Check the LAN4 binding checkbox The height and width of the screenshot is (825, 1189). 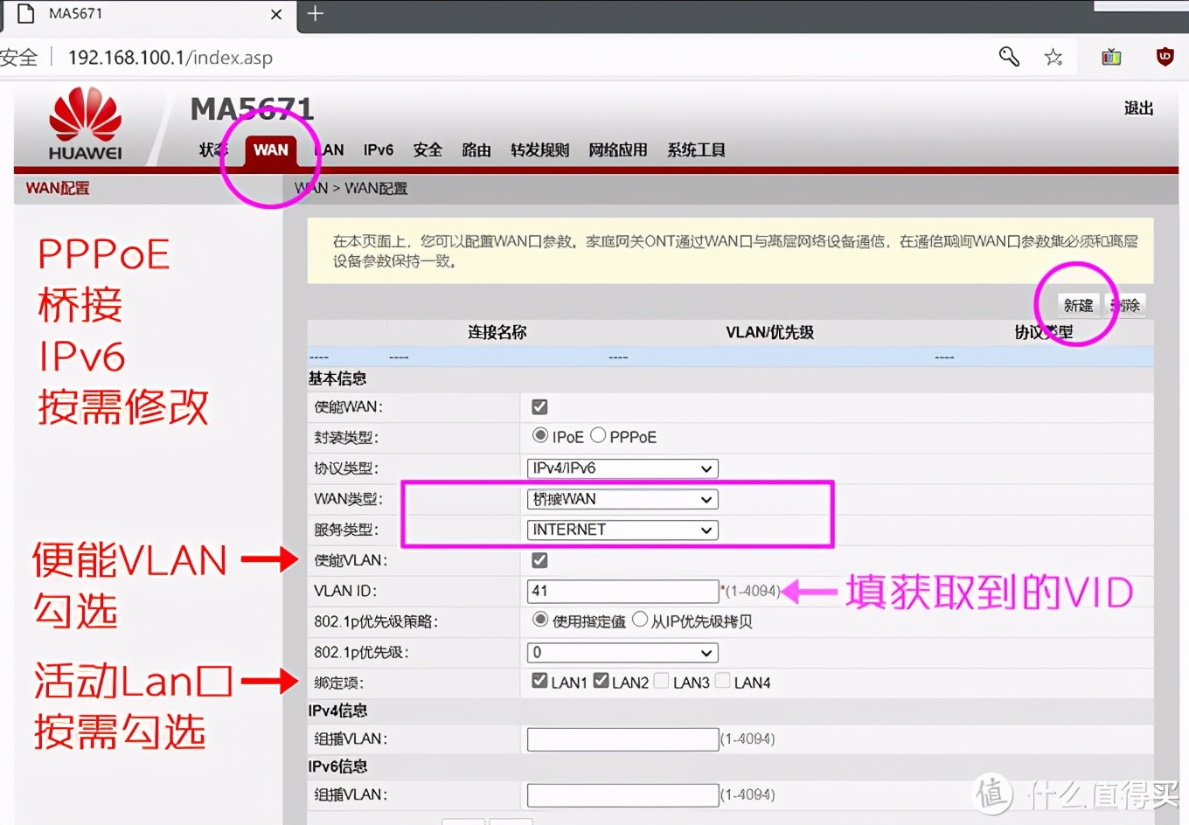click(723, 681)
